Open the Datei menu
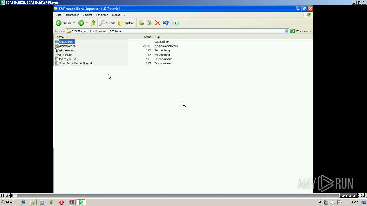 [x=59, y=15]
